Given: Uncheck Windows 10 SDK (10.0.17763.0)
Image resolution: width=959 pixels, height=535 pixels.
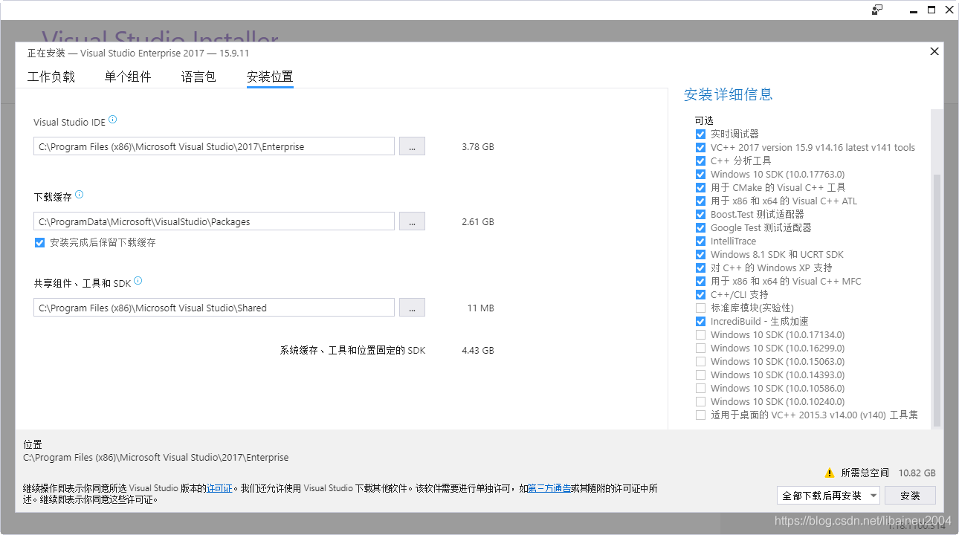Looking at the screenshot, I should (700, 174).
